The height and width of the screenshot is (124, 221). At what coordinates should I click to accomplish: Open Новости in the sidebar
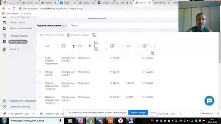coord(15,49)
